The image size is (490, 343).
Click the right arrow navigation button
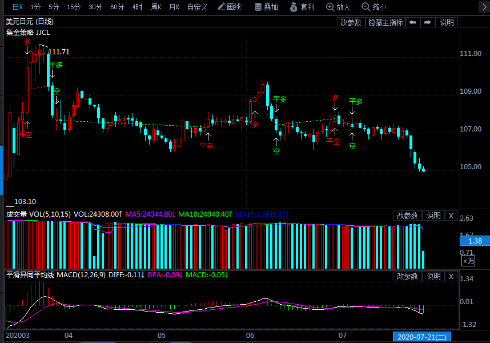pyautogui.click(x=427, y=22)
